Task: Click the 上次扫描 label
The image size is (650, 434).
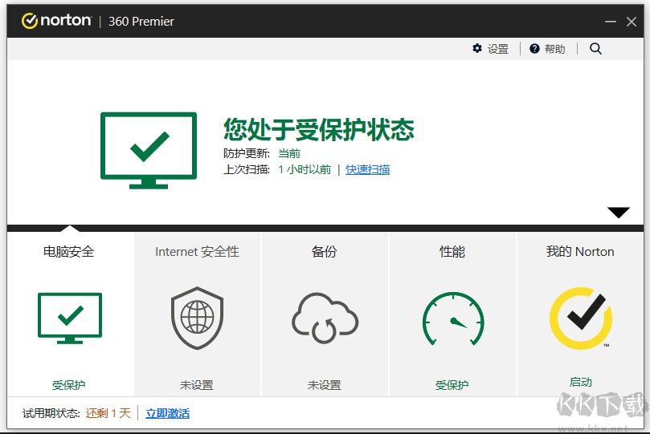Action: pos(247,169)
